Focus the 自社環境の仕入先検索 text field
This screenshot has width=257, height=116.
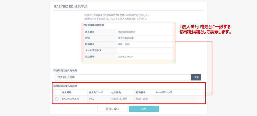(x=123, y=77)
